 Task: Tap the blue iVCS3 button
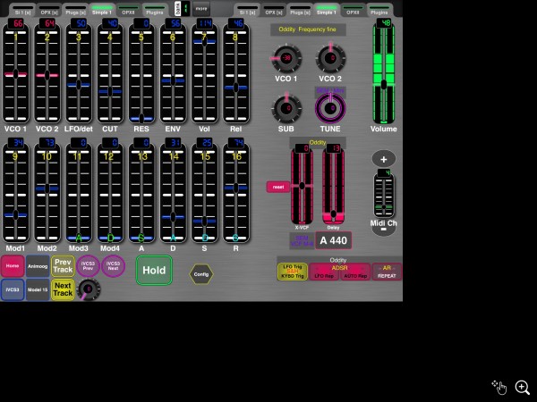pyautogui.click(x=13, y=289)
